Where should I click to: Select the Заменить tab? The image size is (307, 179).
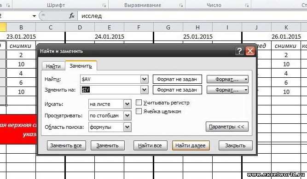click(x=81, y=66)
